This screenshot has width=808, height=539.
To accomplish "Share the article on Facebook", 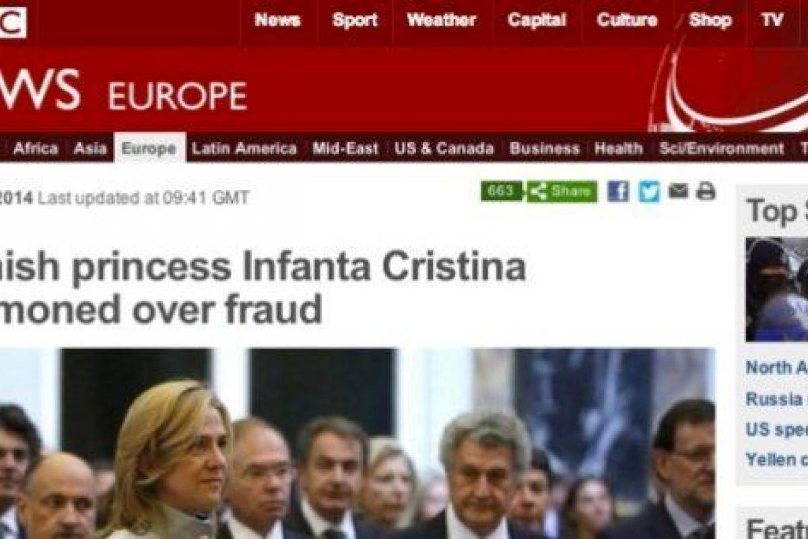I will tap(618, 191).
